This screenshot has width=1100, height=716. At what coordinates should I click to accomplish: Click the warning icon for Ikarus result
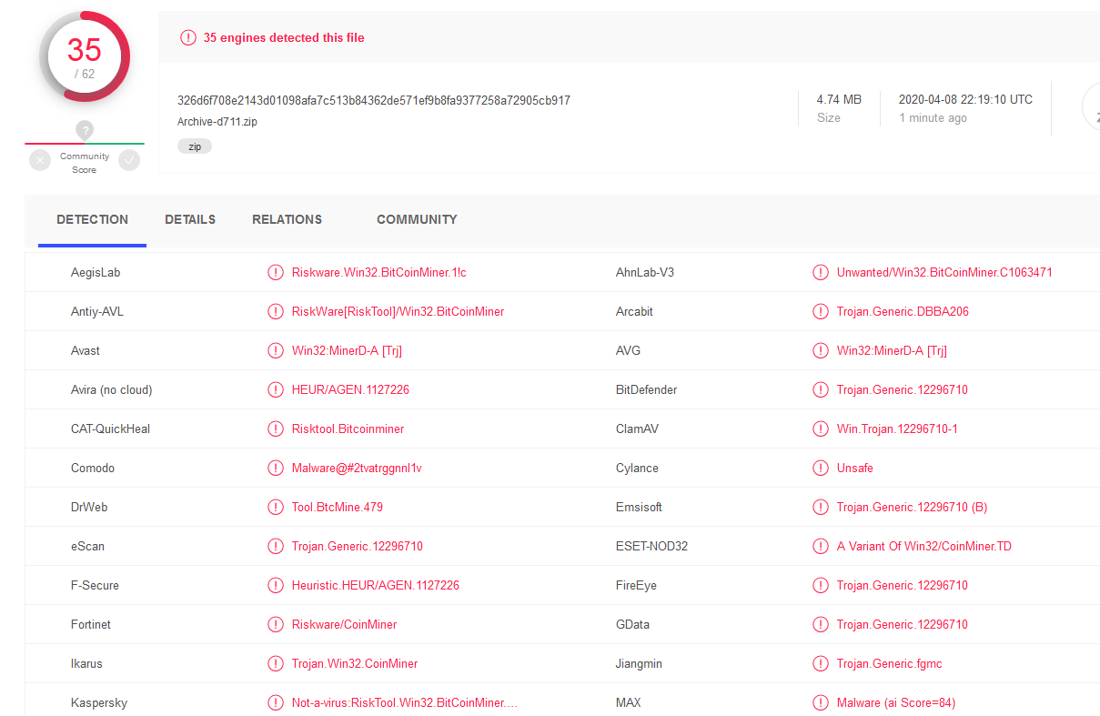pos(276,663)
